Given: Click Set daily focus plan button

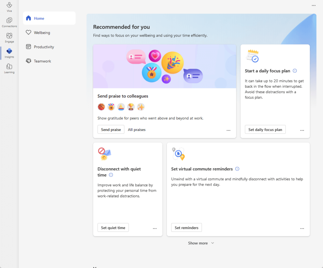Looking at the screenshot, I should point(265,129).
